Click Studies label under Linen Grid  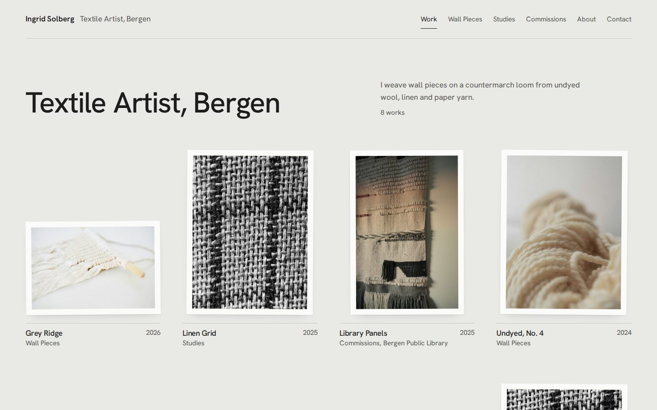pos(193,343)
